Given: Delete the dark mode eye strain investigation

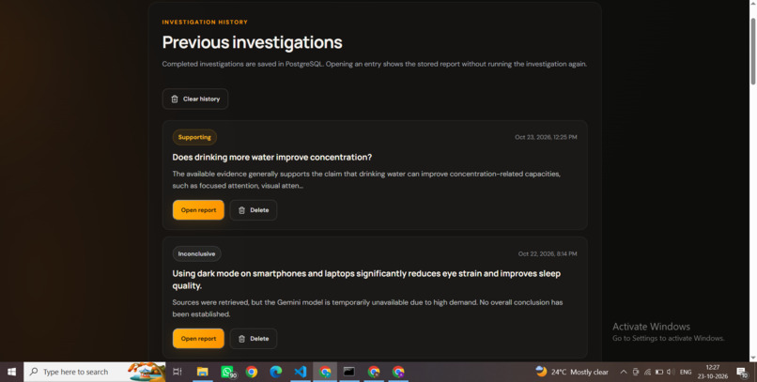Looking at the screenshot, I should [254, 339].
